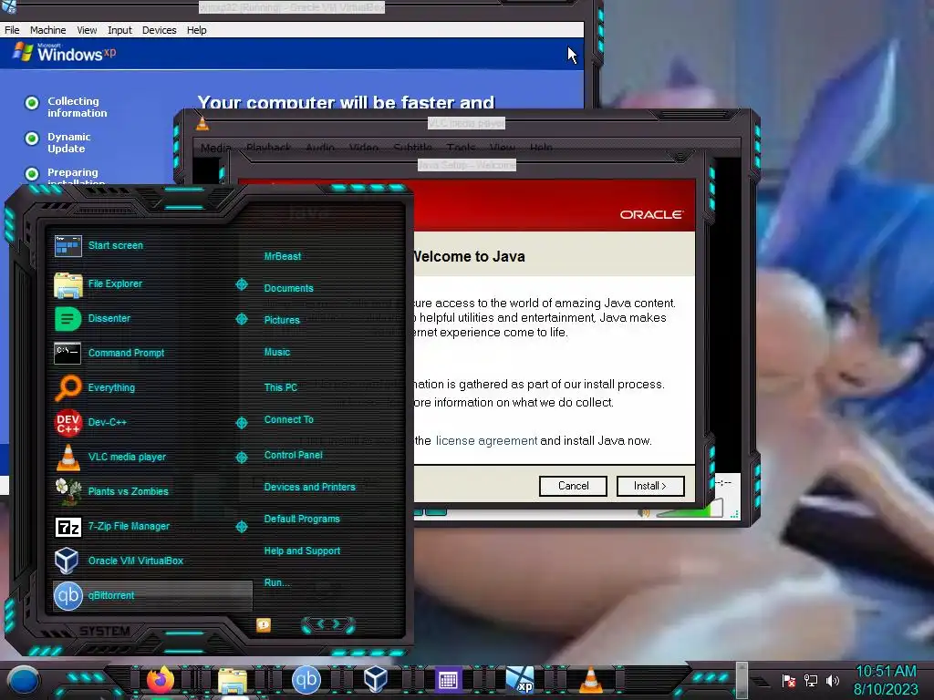The height and width of the screenshot is (700, 934).
Task: Open Default Programs
Action: 302,519
